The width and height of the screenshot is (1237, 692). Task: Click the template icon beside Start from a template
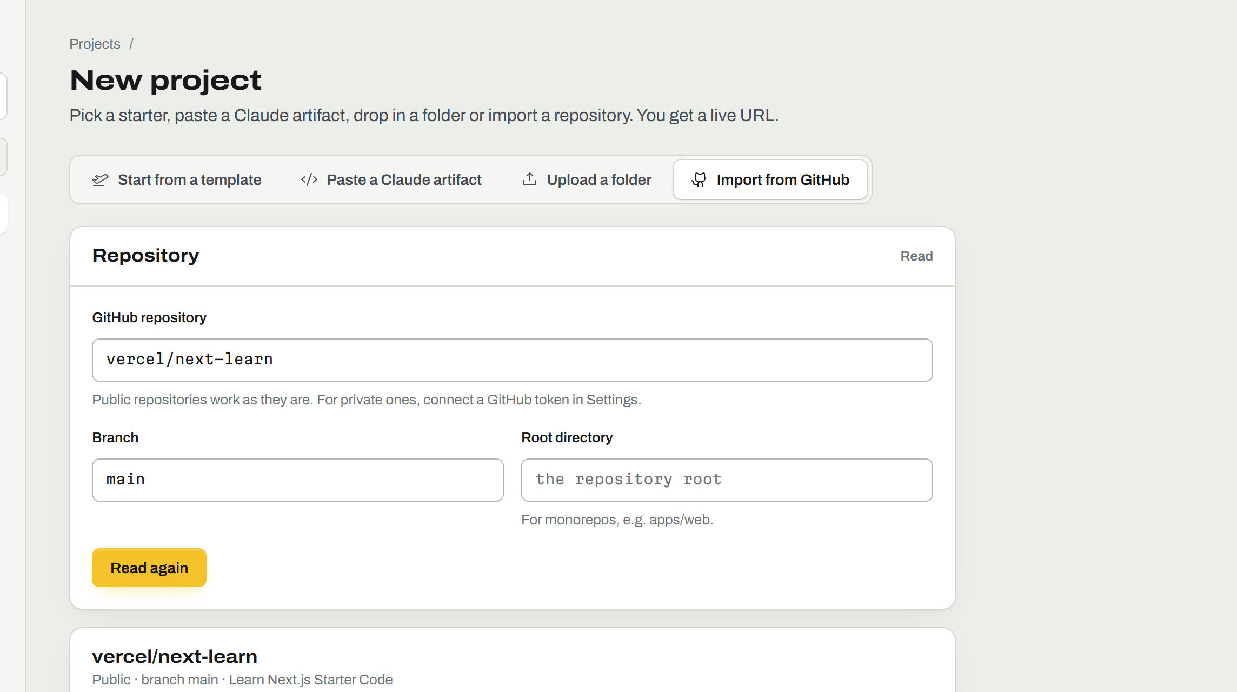pos(101,180)
